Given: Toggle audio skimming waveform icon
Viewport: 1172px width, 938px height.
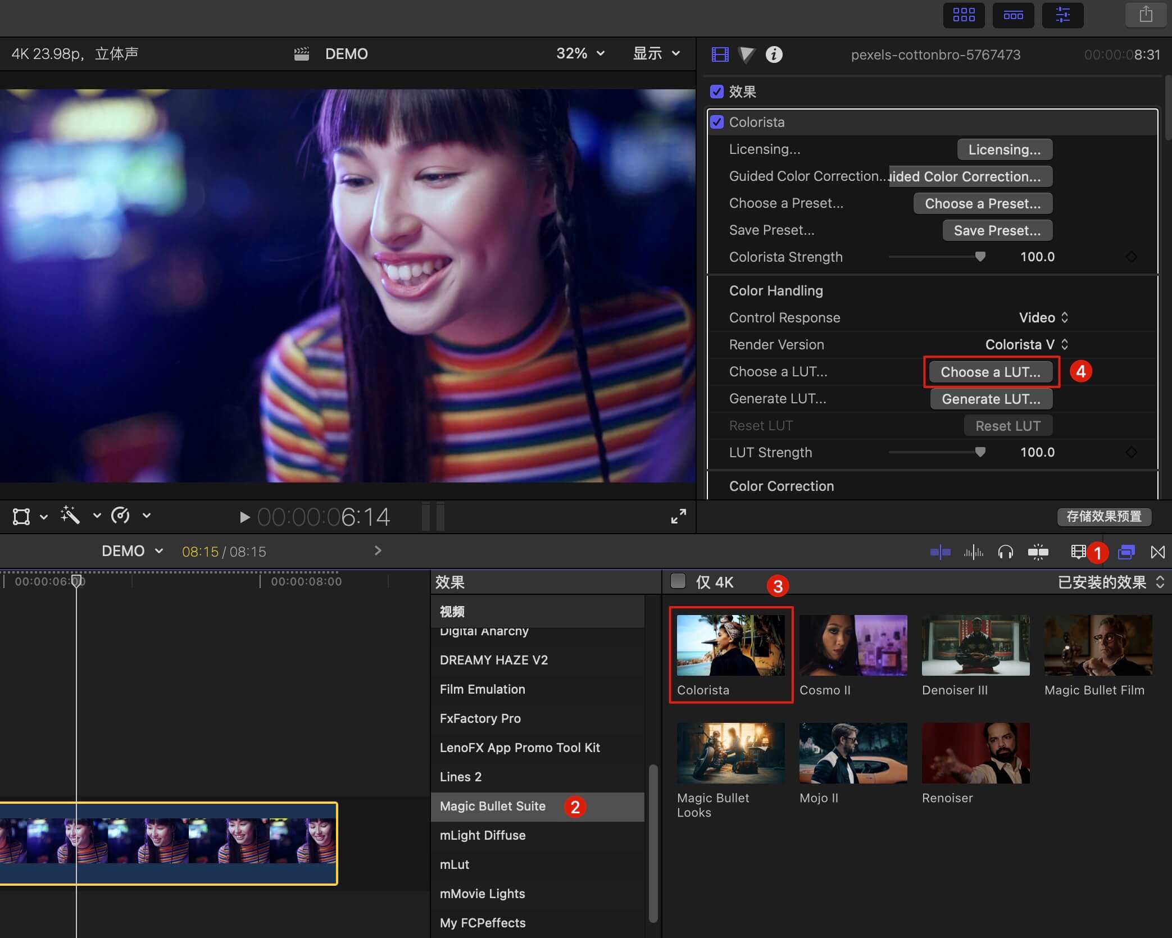Looking at the screenshot, I should point(973,552).
